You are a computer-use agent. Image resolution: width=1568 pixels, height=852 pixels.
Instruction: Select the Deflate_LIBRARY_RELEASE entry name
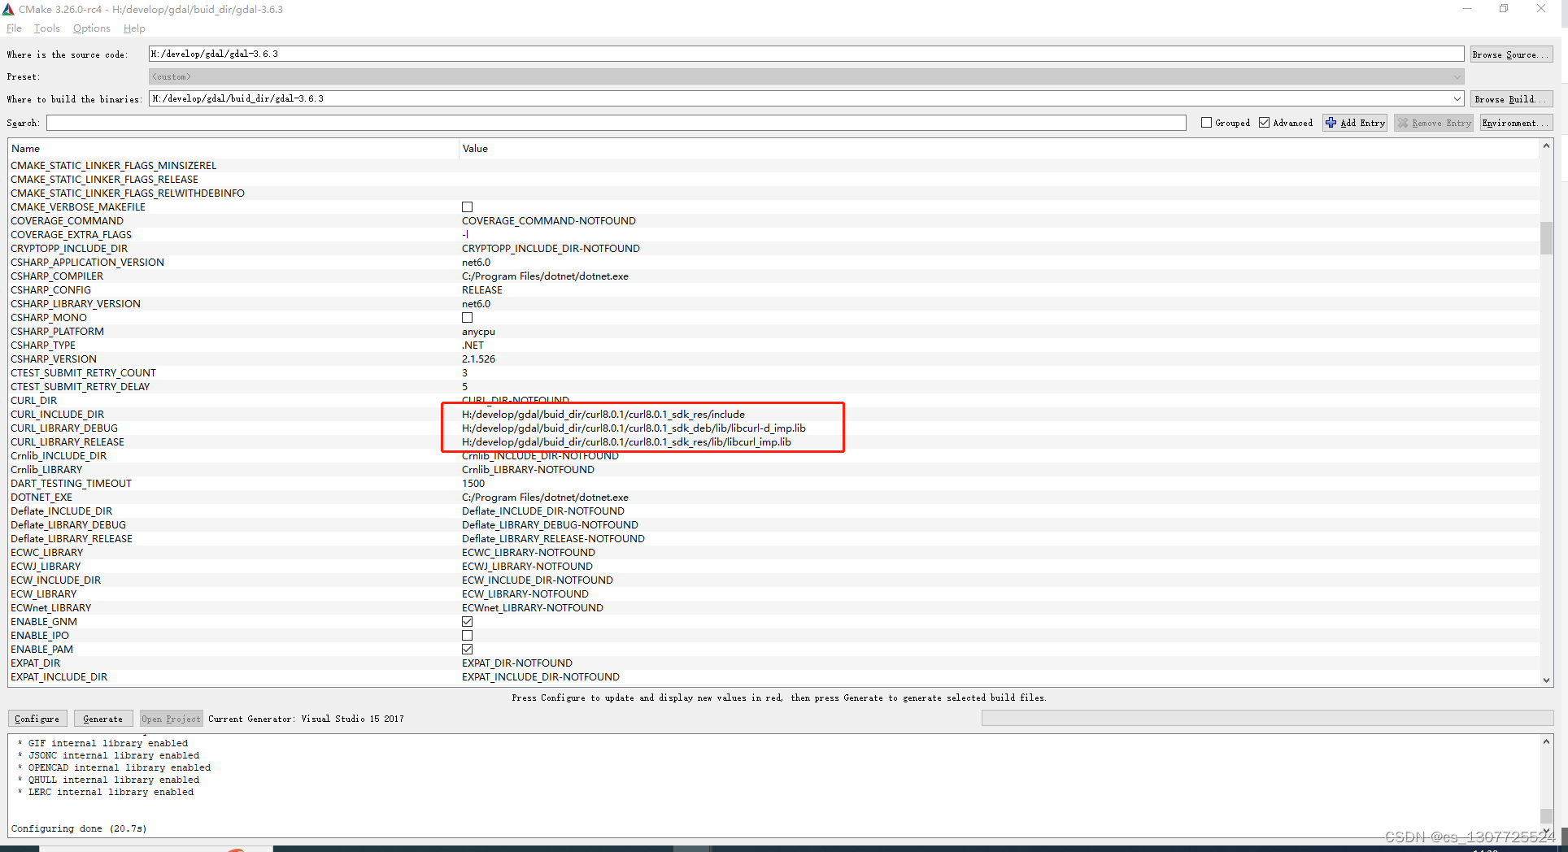72,539
